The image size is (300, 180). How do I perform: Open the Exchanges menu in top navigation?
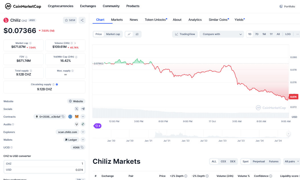point(88,6)
